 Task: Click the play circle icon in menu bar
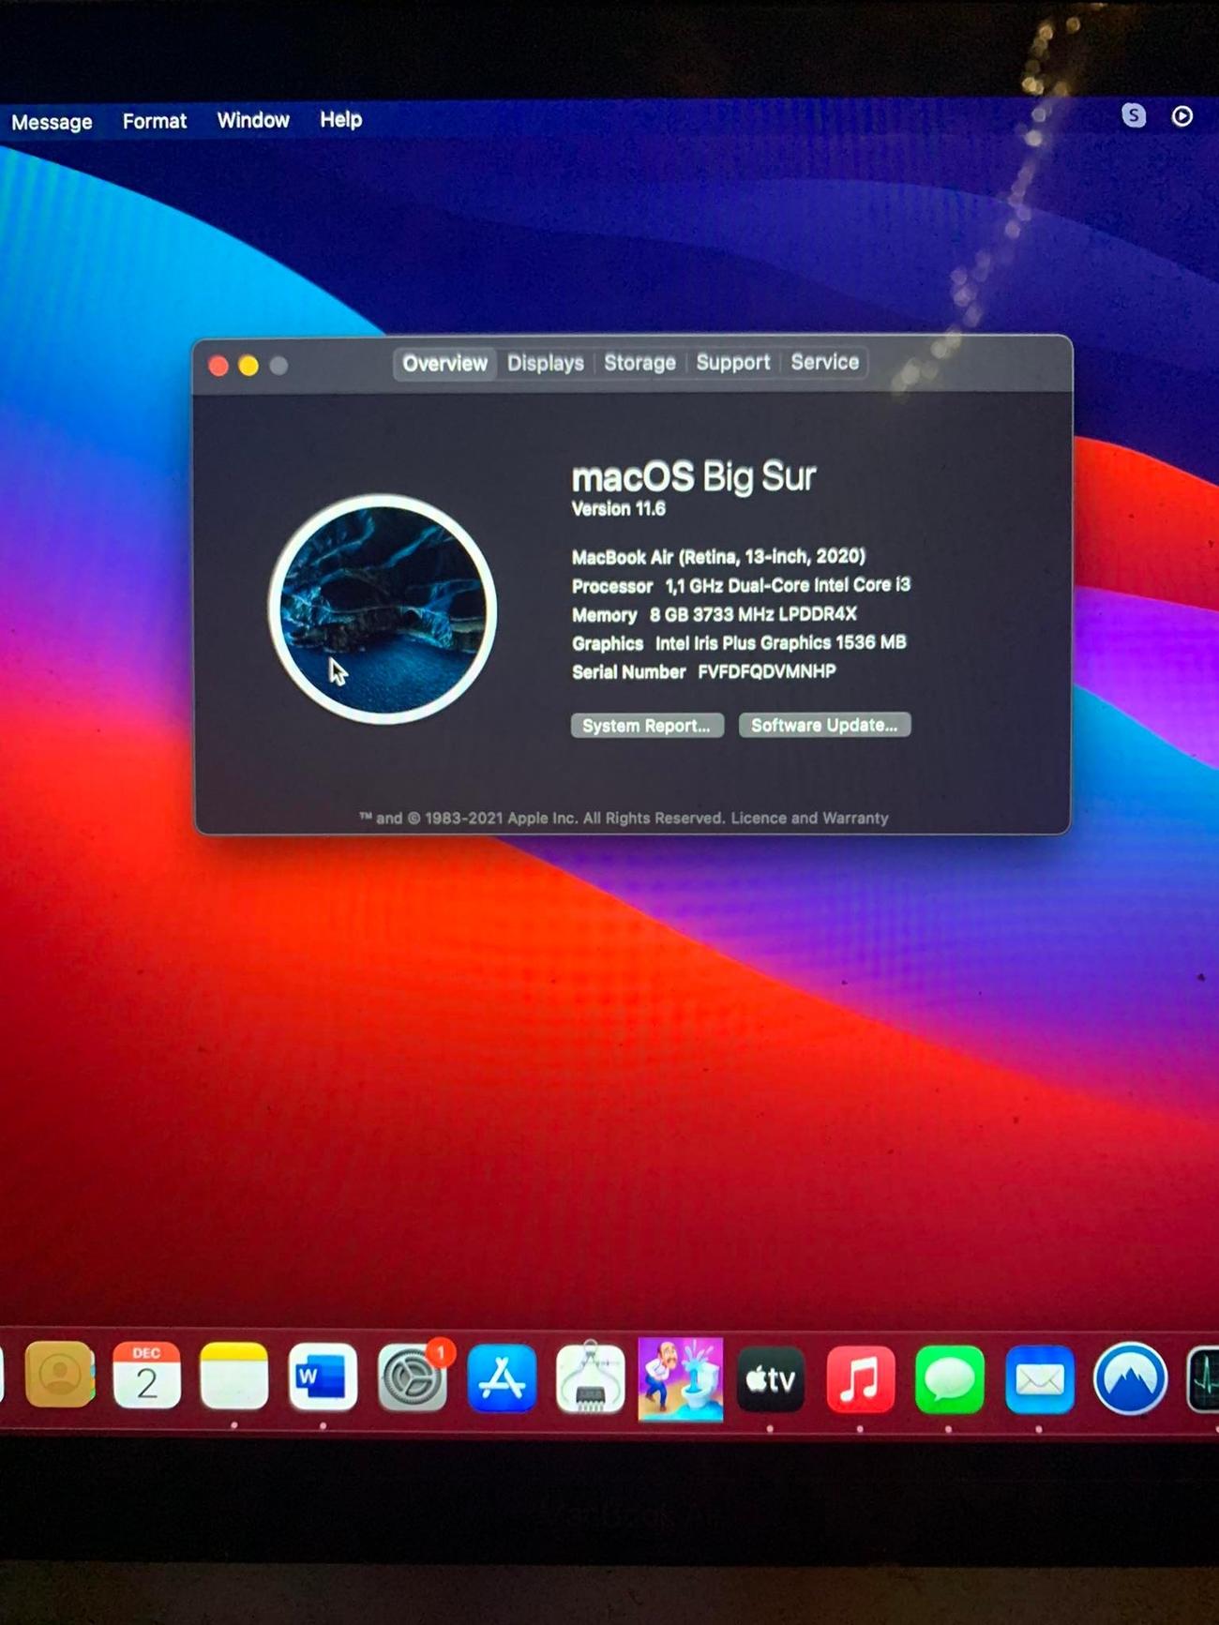coord(1182,115)
